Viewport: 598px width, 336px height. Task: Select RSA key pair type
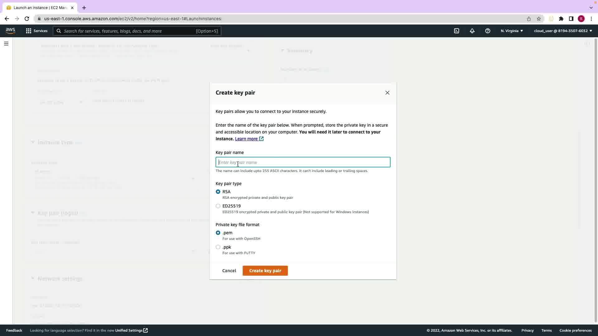click(x=218, y=192)
